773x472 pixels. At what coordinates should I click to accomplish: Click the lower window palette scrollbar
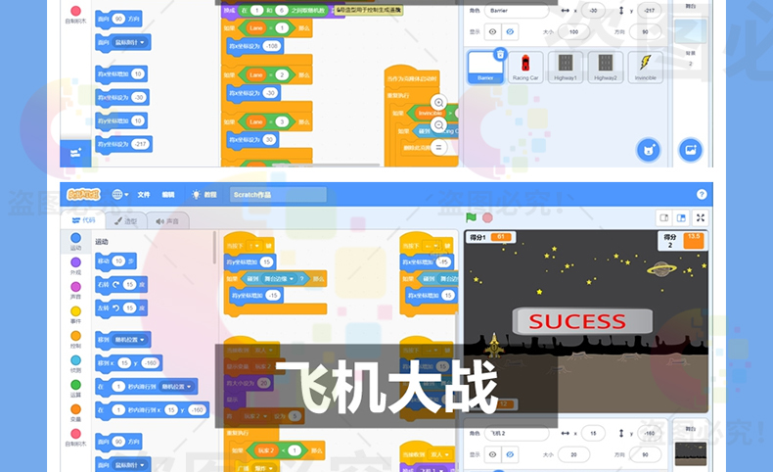(x=214, y=248)
